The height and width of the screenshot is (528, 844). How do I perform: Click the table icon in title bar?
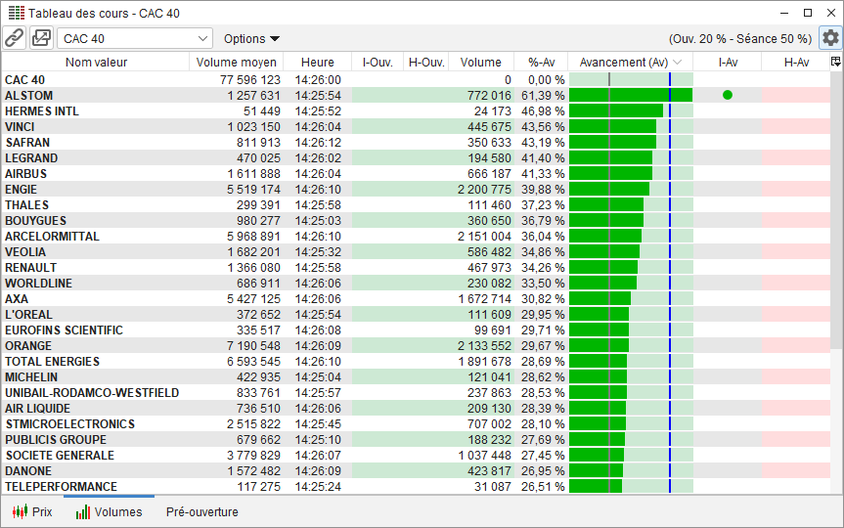(15, 14)
